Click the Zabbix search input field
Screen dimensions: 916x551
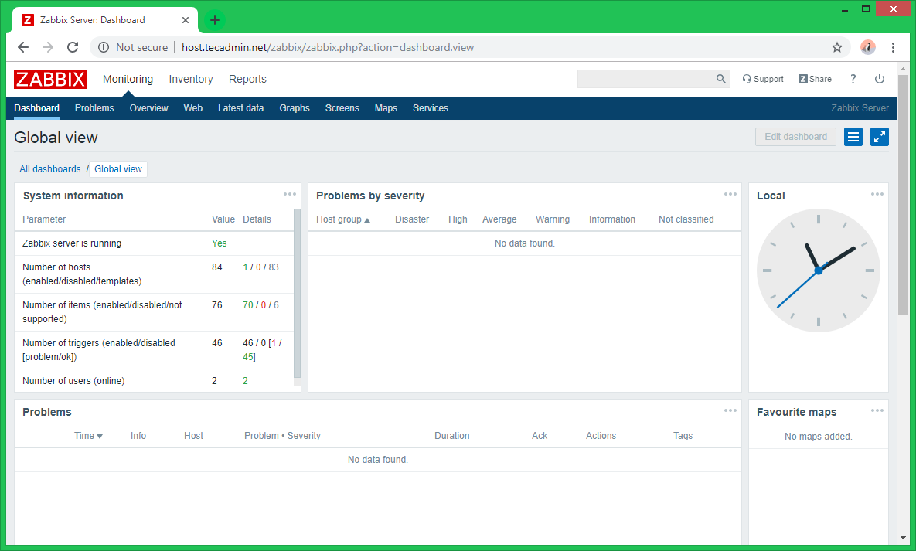pyautogui.click(x=645, y=79)
